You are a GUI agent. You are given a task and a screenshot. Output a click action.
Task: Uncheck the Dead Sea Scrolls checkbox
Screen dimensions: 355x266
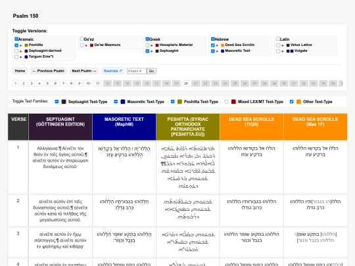[213, 45]
